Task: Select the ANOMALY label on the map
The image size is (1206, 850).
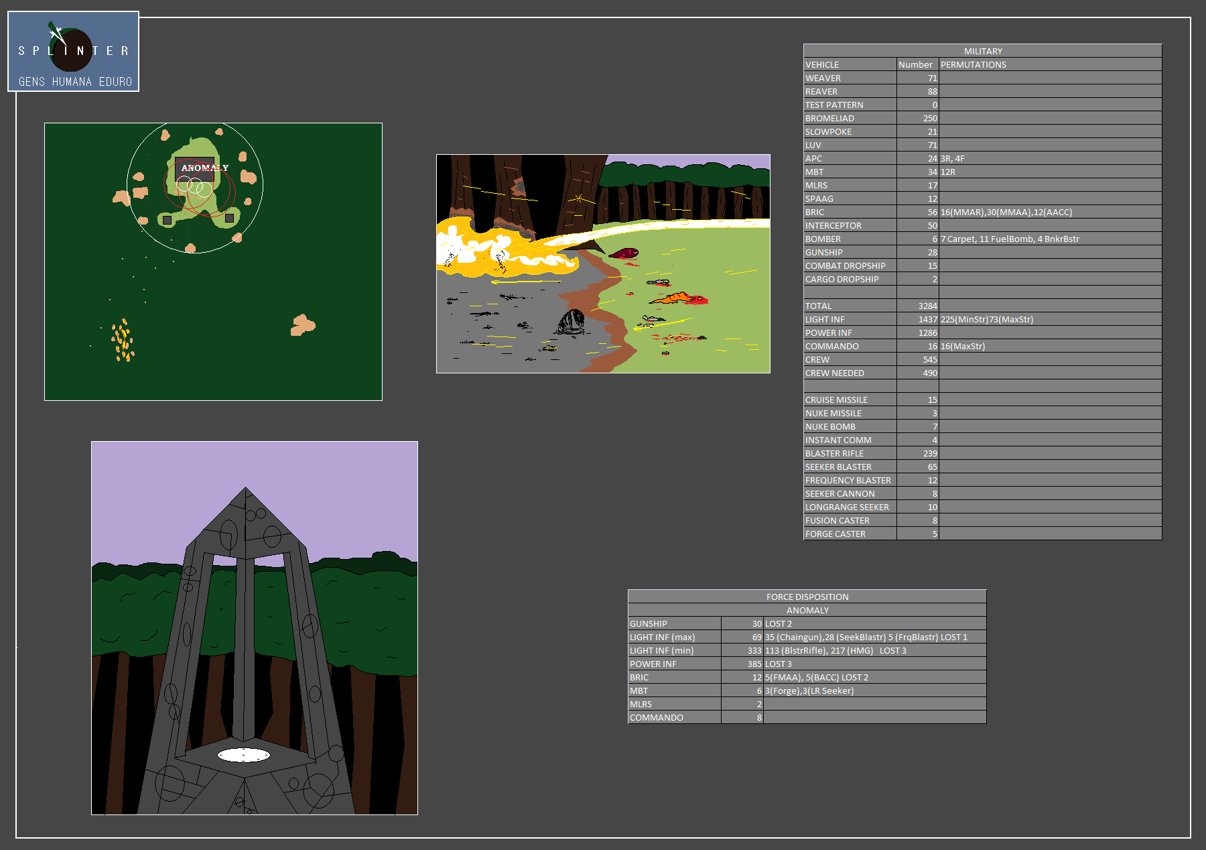Action: pyautogui.click(x=204, y=168)
